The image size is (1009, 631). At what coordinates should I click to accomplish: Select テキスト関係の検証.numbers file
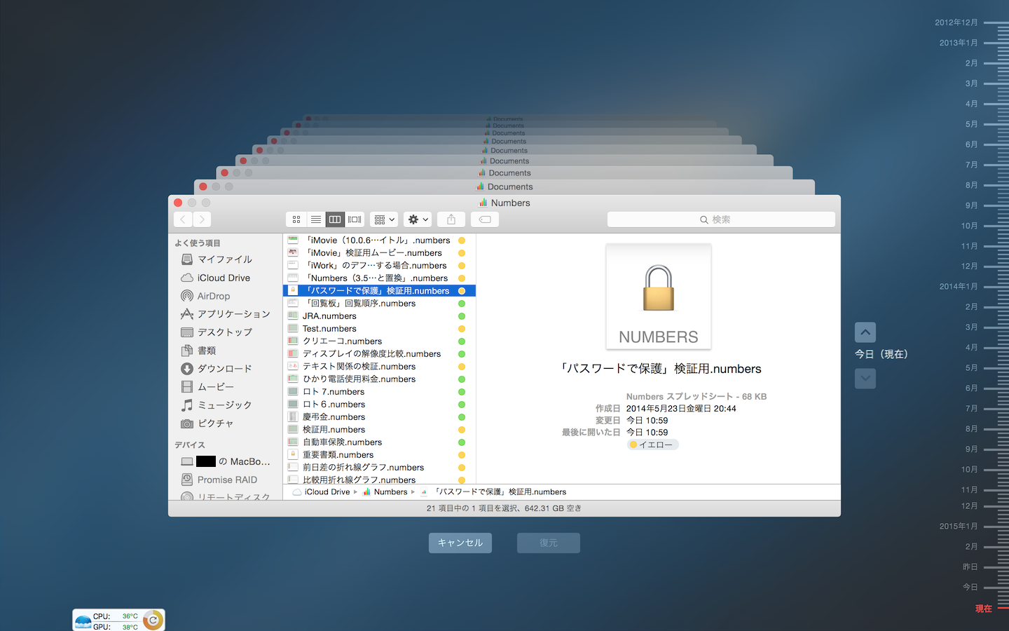coord(379,367)
